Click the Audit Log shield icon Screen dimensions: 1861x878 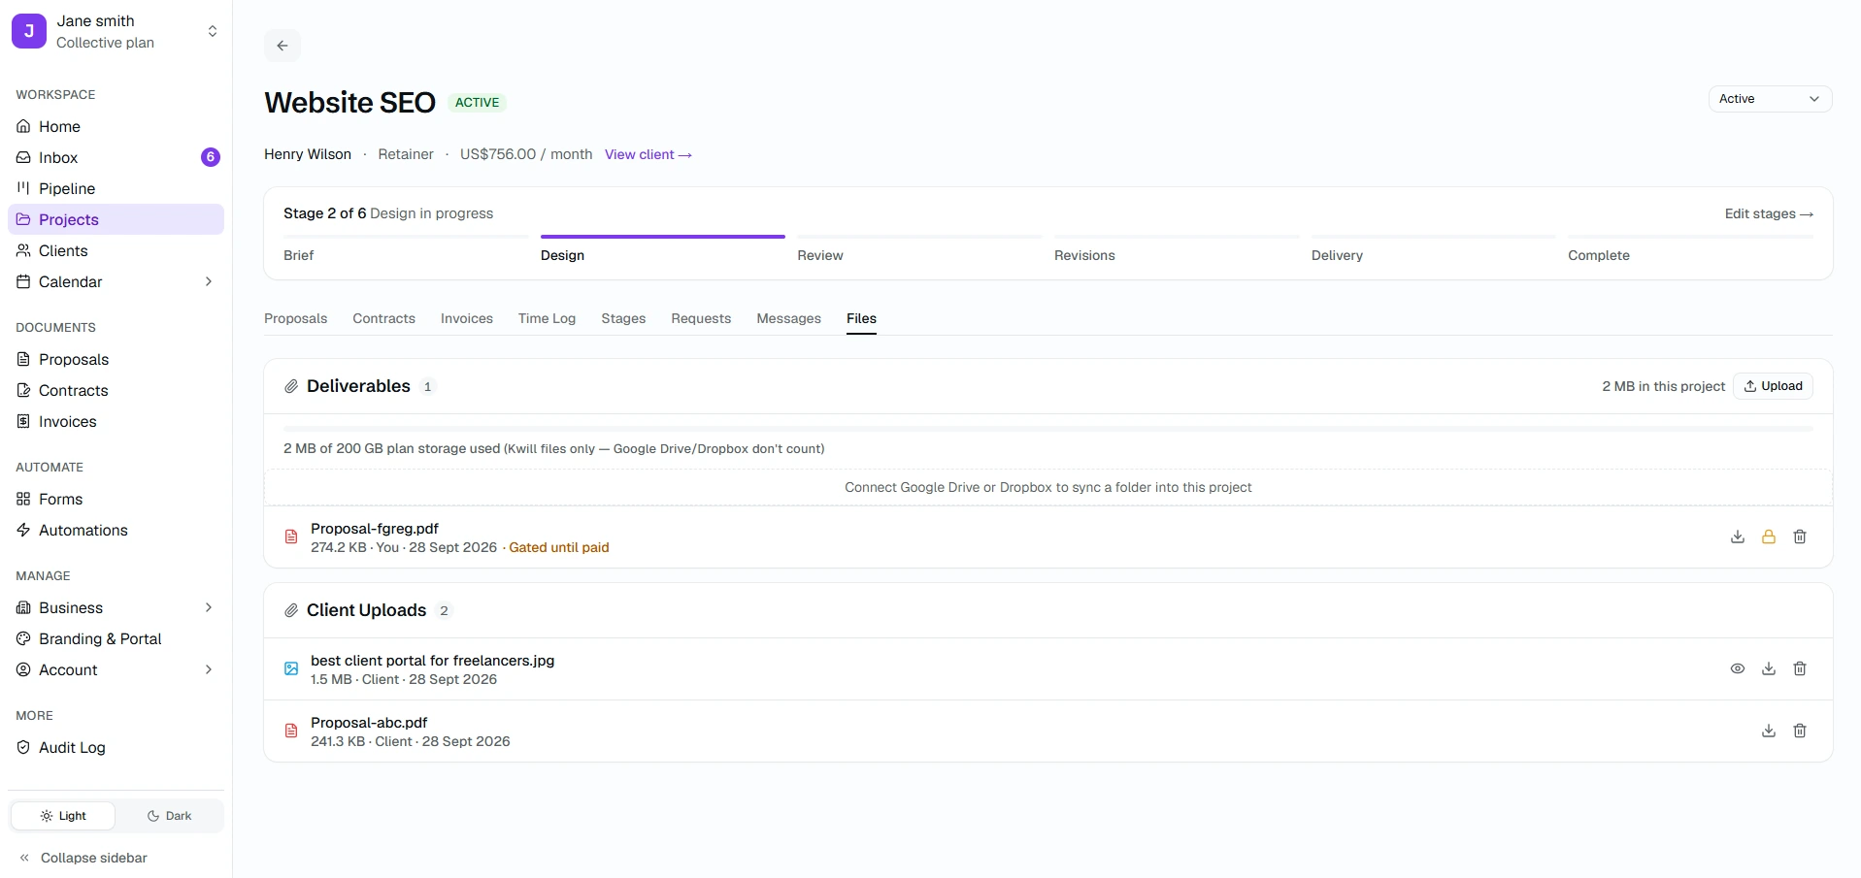[x=23, y=747]
